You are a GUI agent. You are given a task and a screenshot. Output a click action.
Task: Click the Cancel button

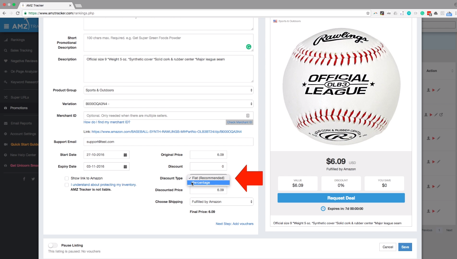pos(388,247)
